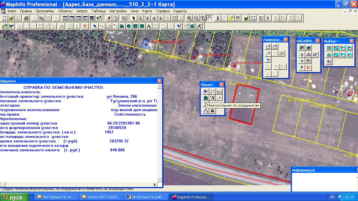Choose the Radius Select tool
358x201 pixels.
147,18
